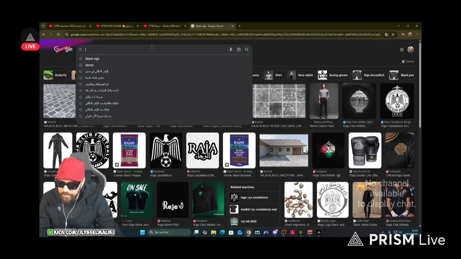Select the 'Raja shoreditch' filter chip
The height and width of the screenshot is (259, 461).
pyautogui.click(x=369, y=75)
